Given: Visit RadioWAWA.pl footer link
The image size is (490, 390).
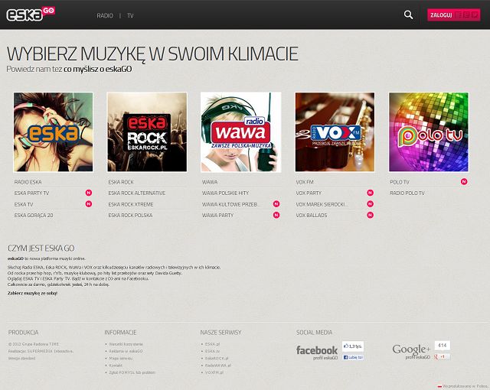Looking at the screenshot, I should (217, 366).
